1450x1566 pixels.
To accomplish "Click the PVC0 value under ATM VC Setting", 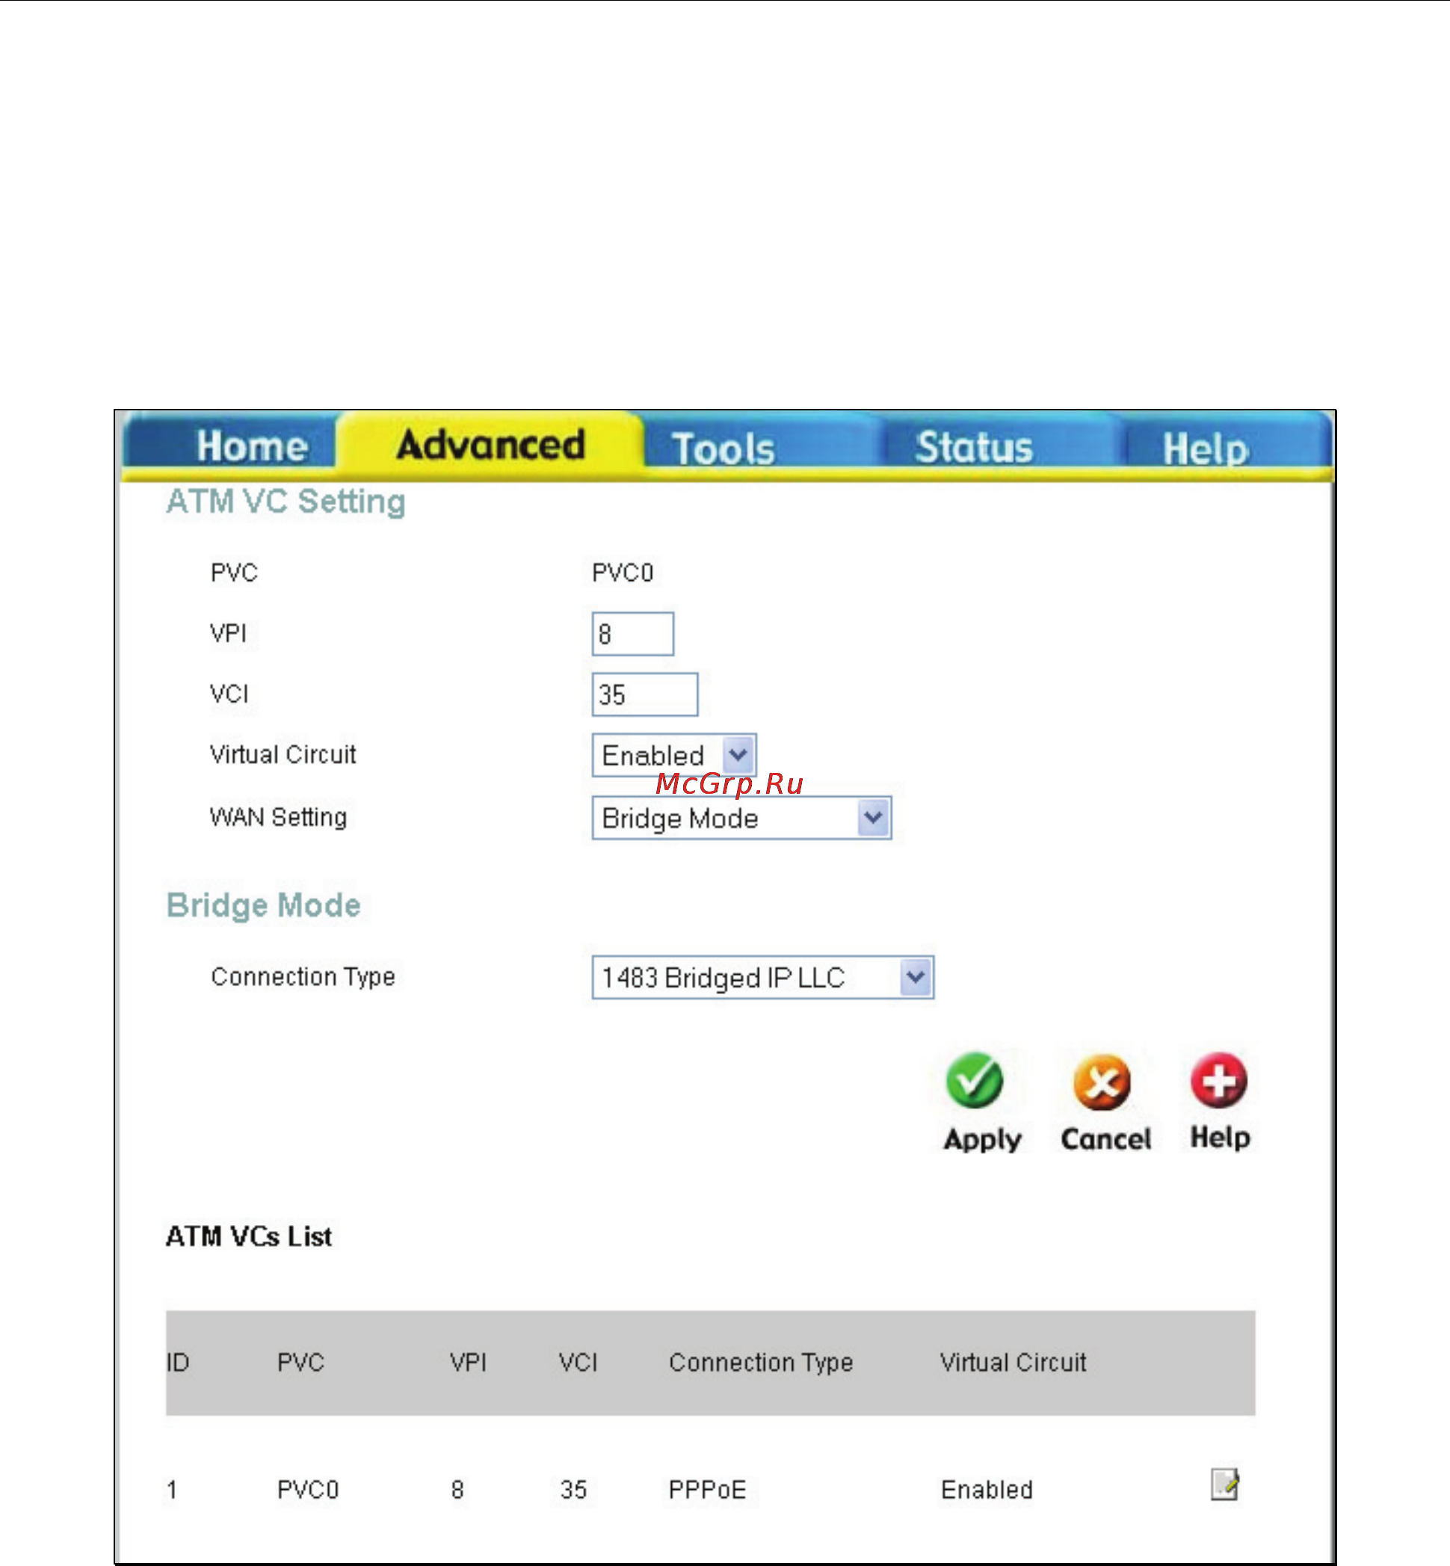I will (622, 573).
